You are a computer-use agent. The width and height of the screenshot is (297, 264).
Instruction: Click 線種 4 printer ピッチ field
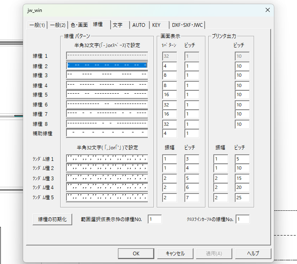(242, 85)
